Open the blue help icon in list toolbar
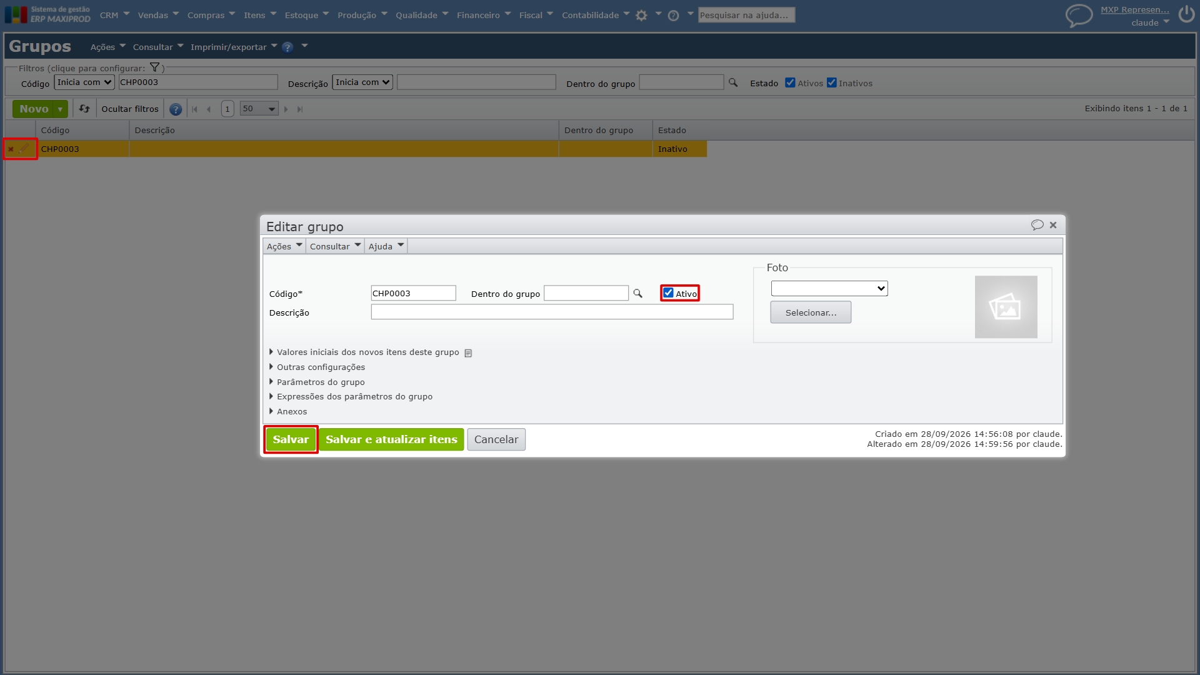 pyautogui.click(x=176, y=109)
